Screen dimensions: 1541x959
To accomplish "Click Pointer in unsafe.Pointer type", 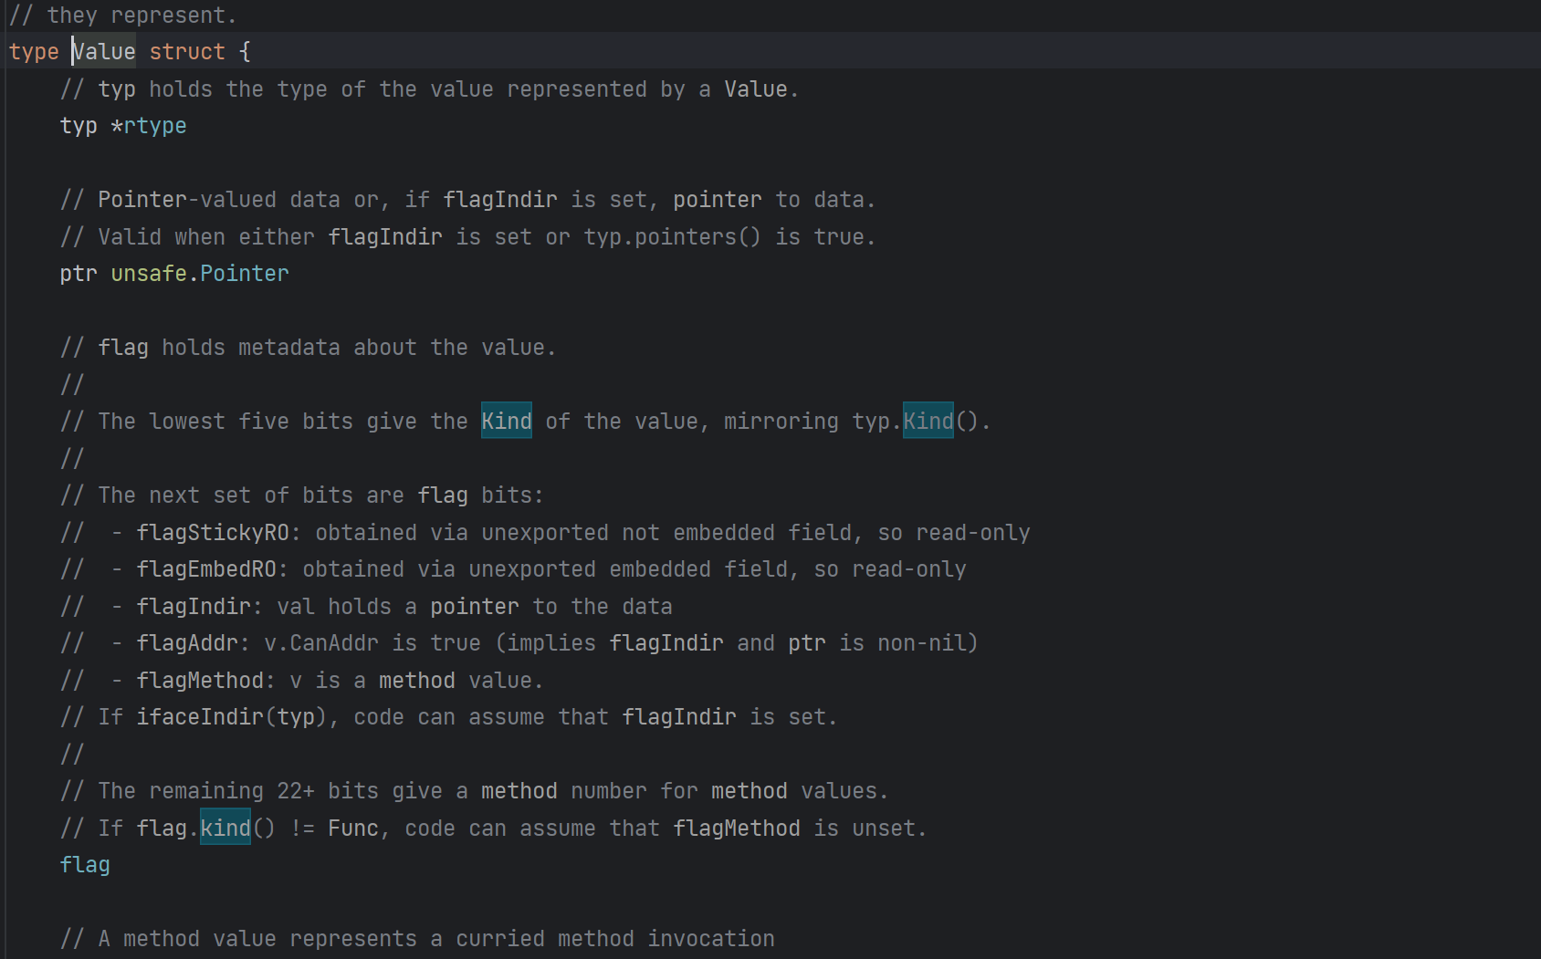I will 244,274.
